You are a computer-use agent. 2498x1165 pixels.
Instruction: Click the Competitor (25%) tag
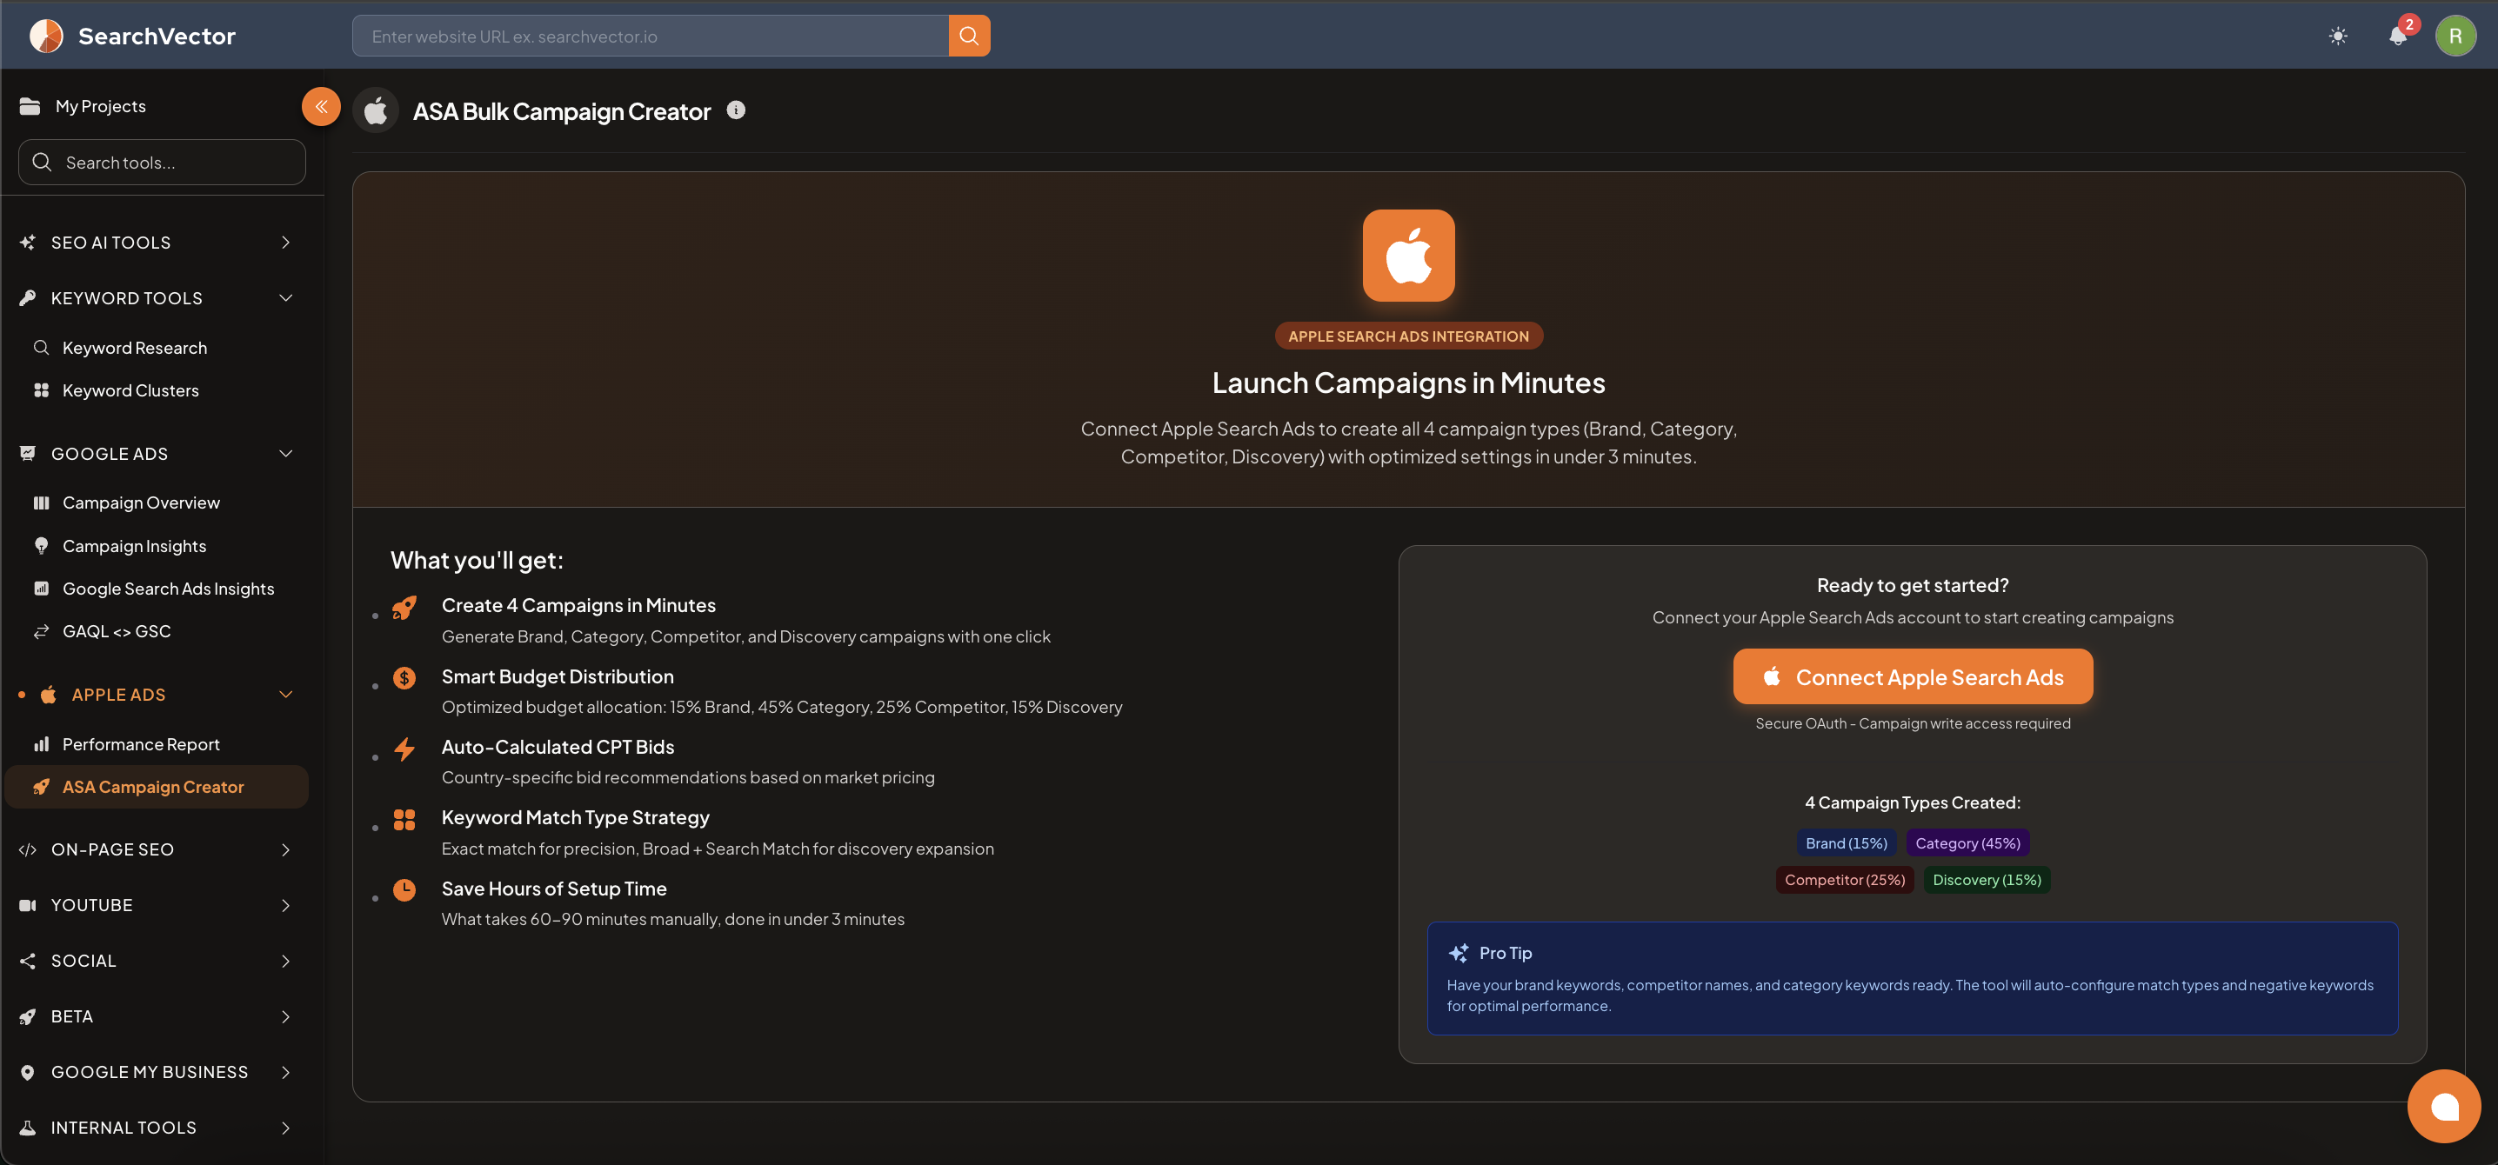1845,880
